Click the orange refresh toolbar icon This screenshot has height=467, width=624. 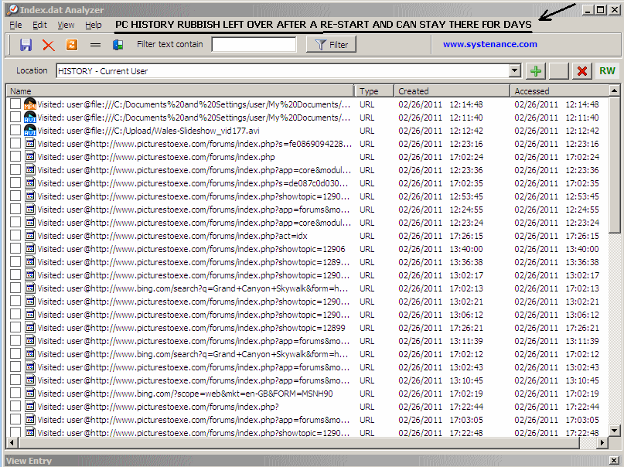point(72,45)
